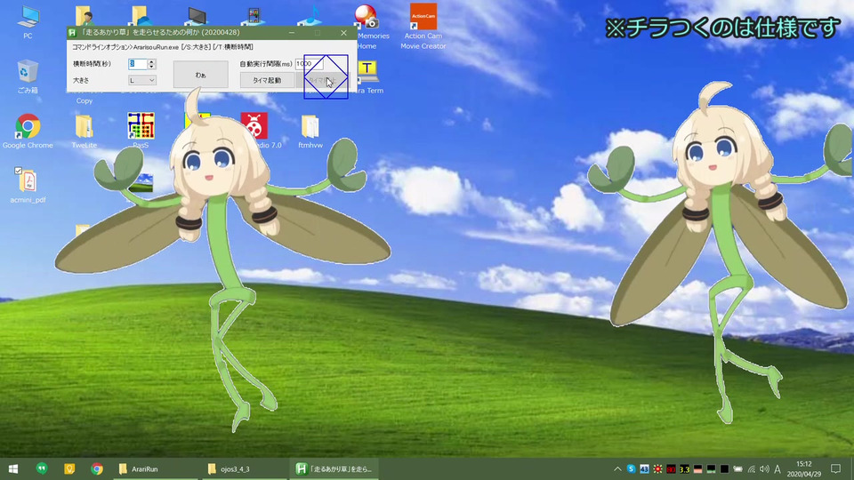
Task: Click the わぁ button
Action: coord(200,75)
